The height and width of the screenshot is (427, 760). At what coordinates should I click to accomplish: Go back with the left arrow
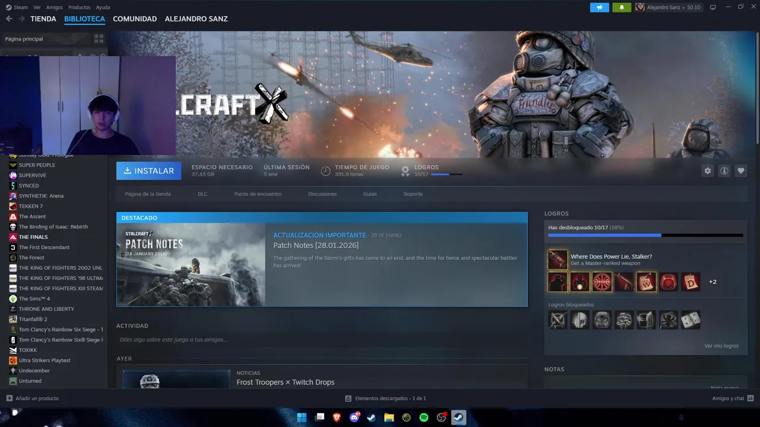click(x=9, y=19)
